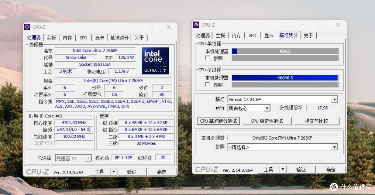The image size is (375, 195).
Task: Click TDP value 125.0 W
Action: [x=126, y=57]
